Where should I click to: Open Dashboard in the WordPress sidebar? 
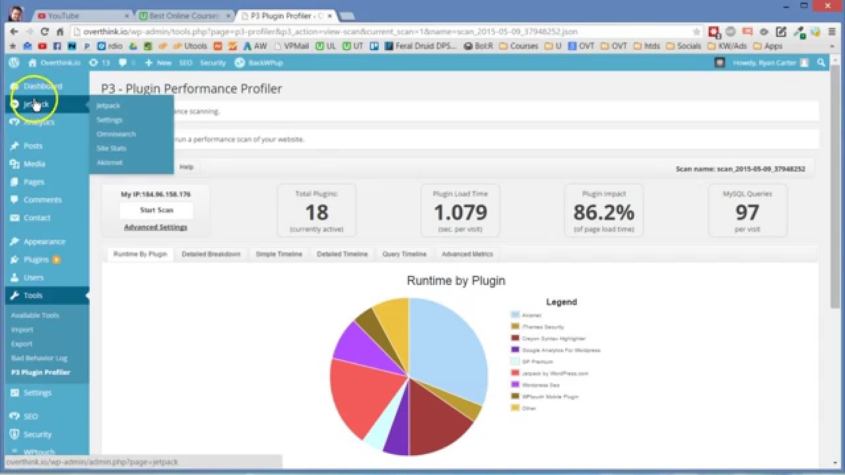coord(44,86)
